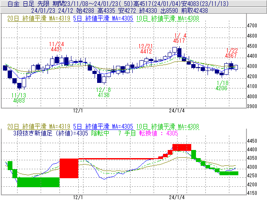This screenshot has height=203, width=267.
Task: Click the 20日 終値平滑 MA=4319 legend in upper chart
Action: tap(39, 18)
